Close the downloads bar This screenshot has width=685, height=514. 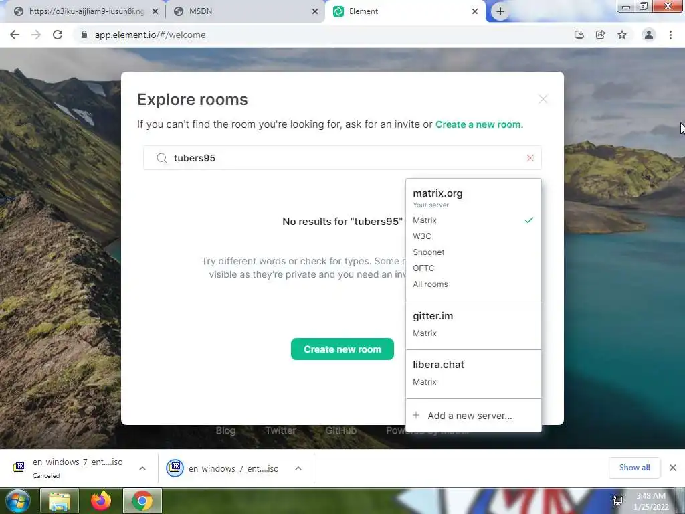pyautogui.click(x=673, y=468)
